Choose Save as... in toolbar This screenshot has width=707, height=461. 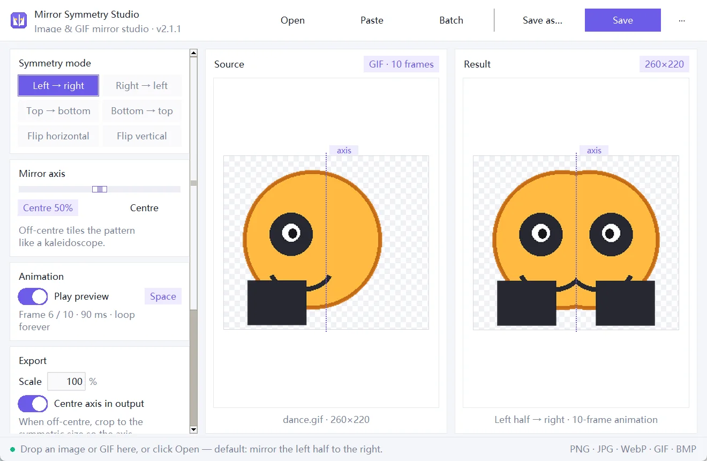[543, 20]
